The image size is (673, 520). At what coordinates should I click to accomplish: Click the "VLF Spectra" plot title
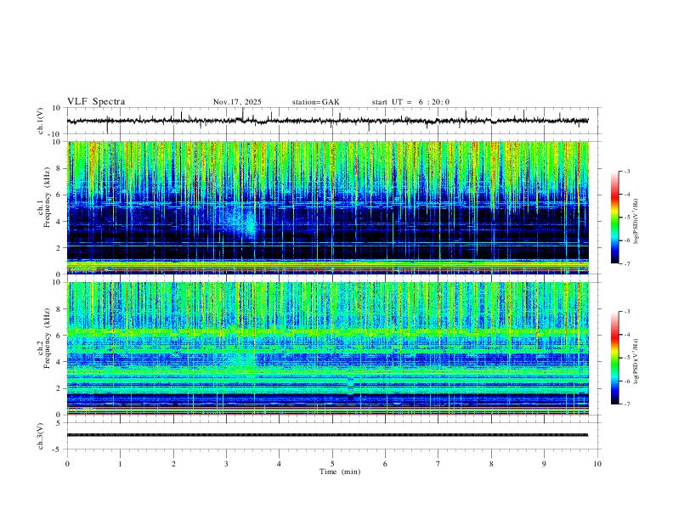pos(96,102)
